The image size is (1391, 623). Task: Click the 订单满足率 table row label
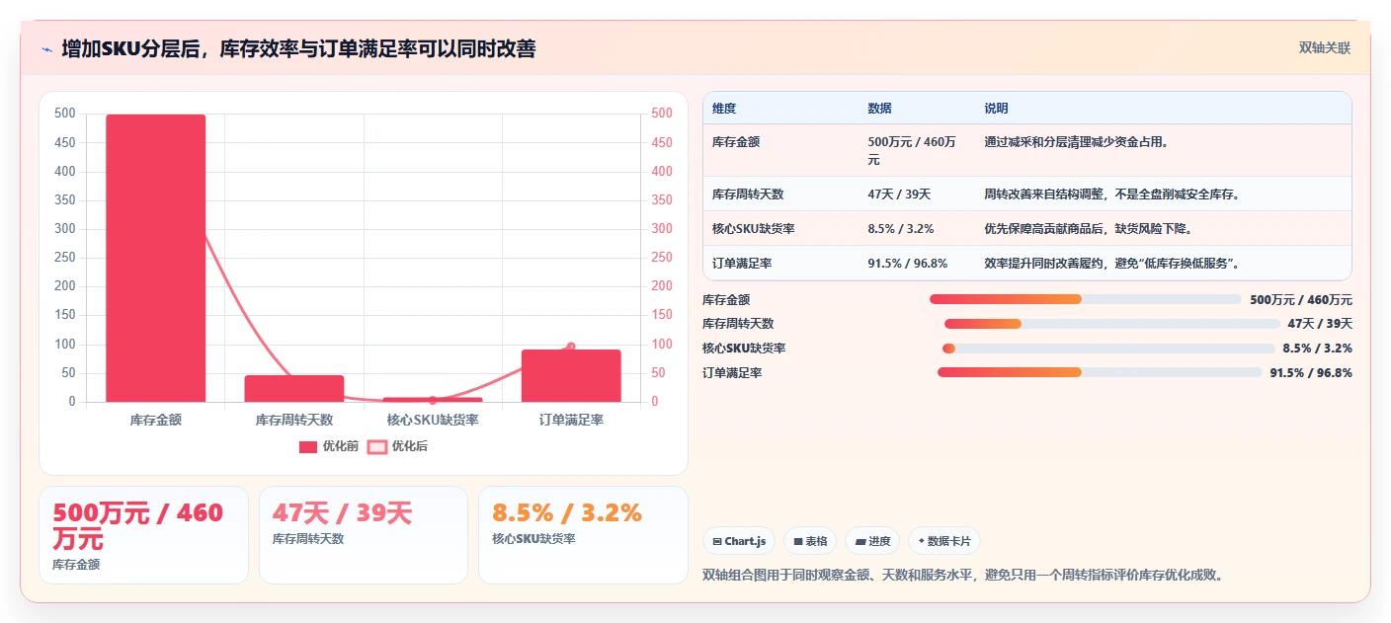pos(742,264)
